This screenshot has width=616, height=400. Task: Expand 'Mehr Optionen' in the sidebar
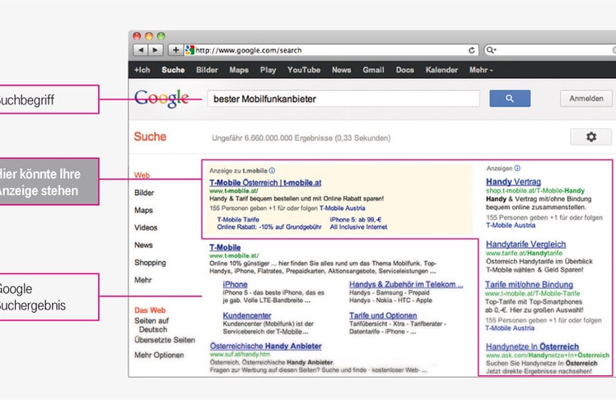[x=159, y=355]
